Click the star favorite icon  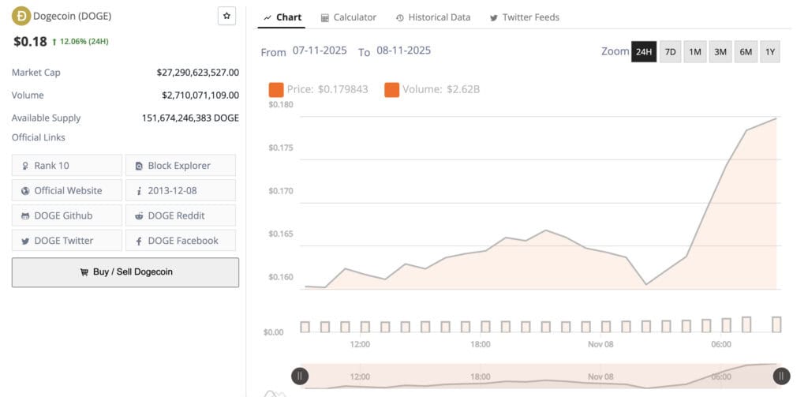tap(226, 16)
